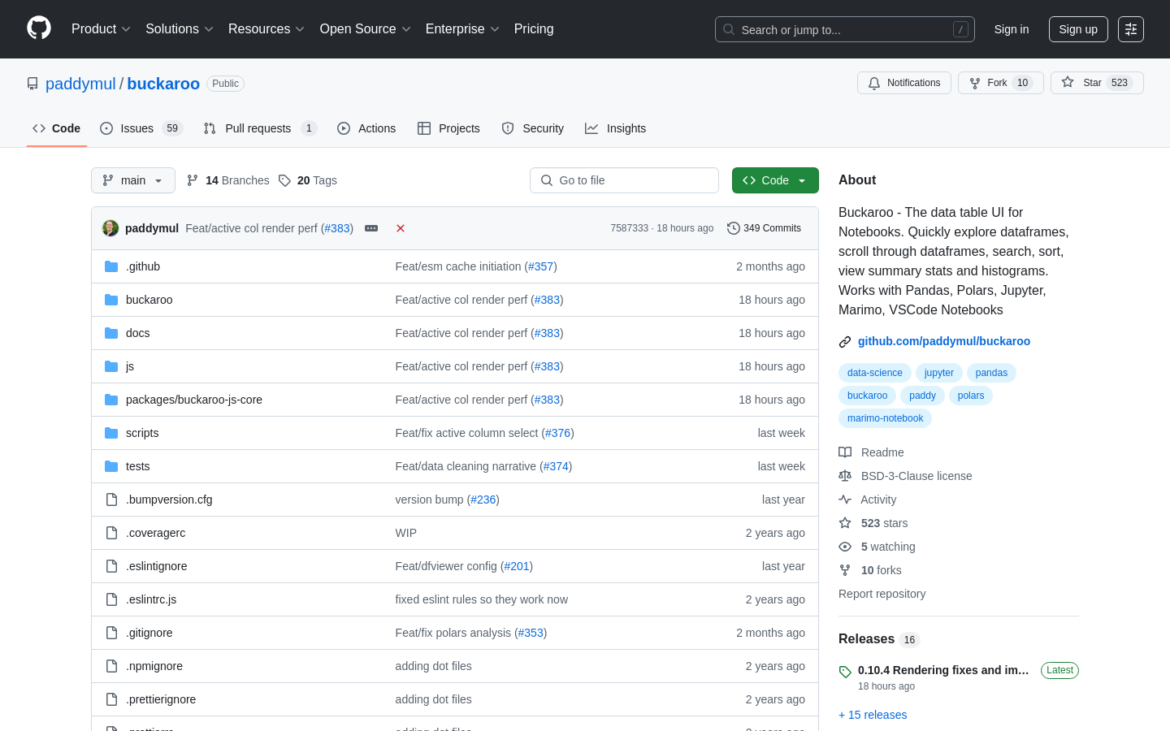Click the scripts folder icon
Viewport: 1170px width, 731px height.
tap(111, 433)
